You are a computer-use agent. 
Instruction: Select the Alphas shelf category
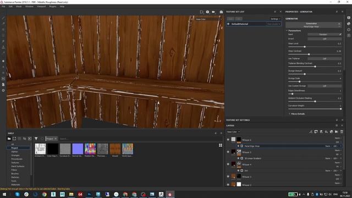(14, 152)
